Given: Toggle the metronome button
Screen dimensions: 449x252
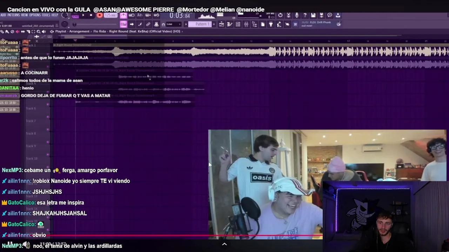Looking at the screenshot, I should 124,15.
